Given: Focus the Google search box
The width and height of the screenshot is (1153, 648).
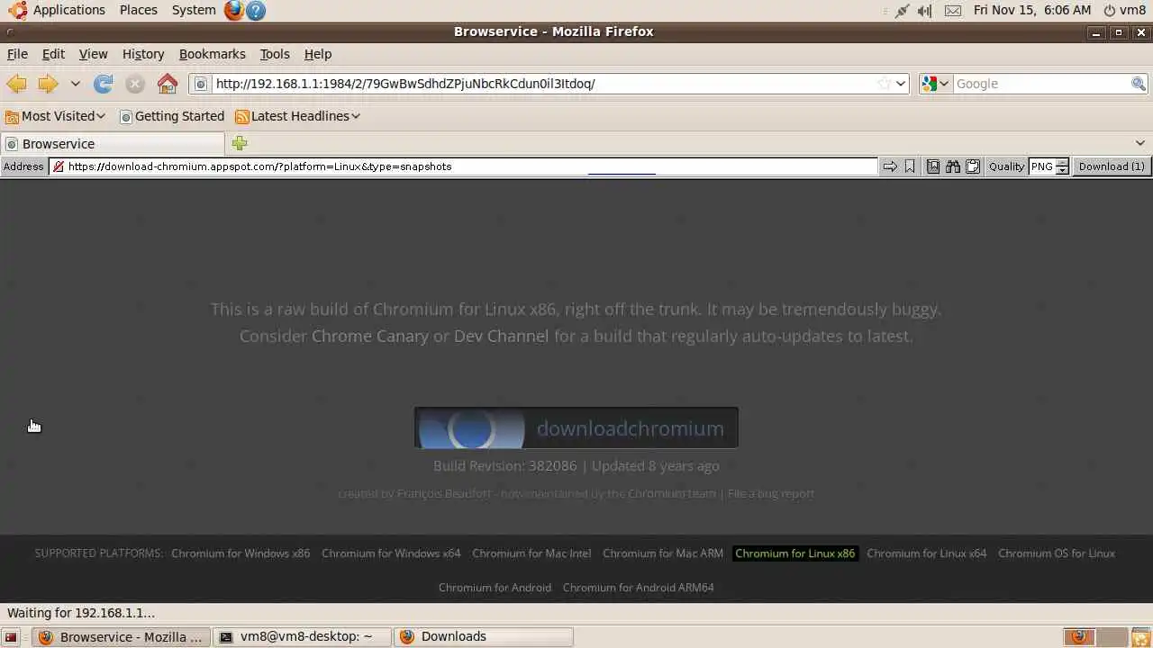Looking at the screenshot, I should pos(1041,84).
